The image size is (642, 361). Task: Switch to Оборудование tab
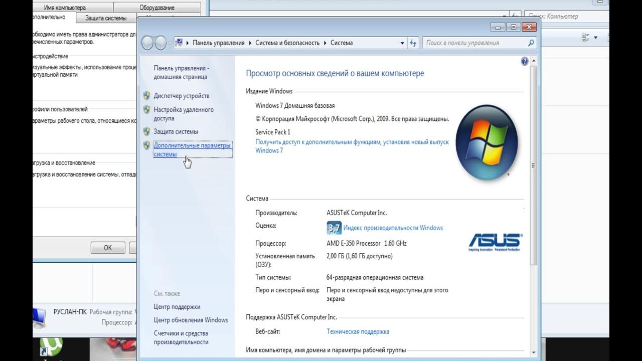[157, 8]
